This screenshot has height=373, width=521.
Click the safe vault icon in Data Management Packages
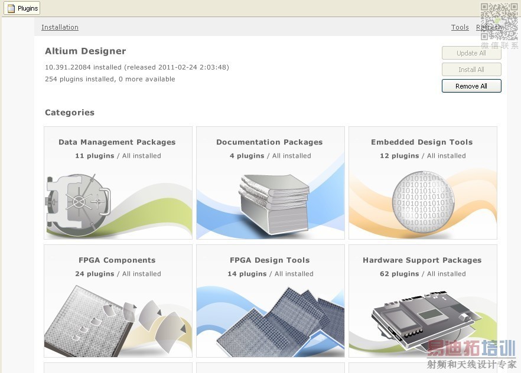[x=78, y=205]
